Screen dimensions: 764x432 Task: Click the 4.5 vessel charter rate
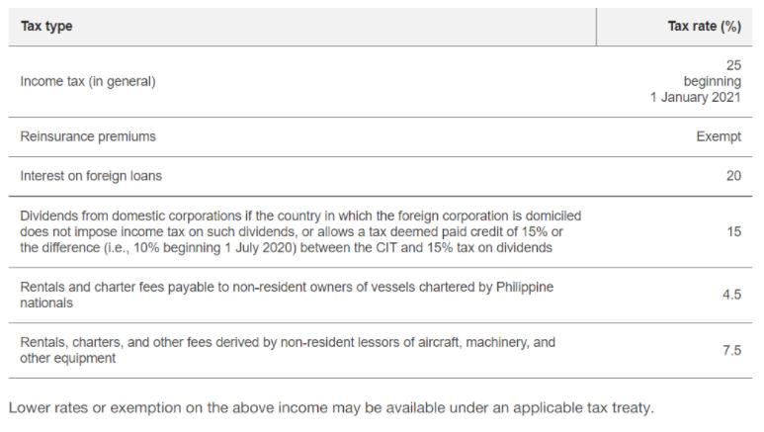(730, 295)
